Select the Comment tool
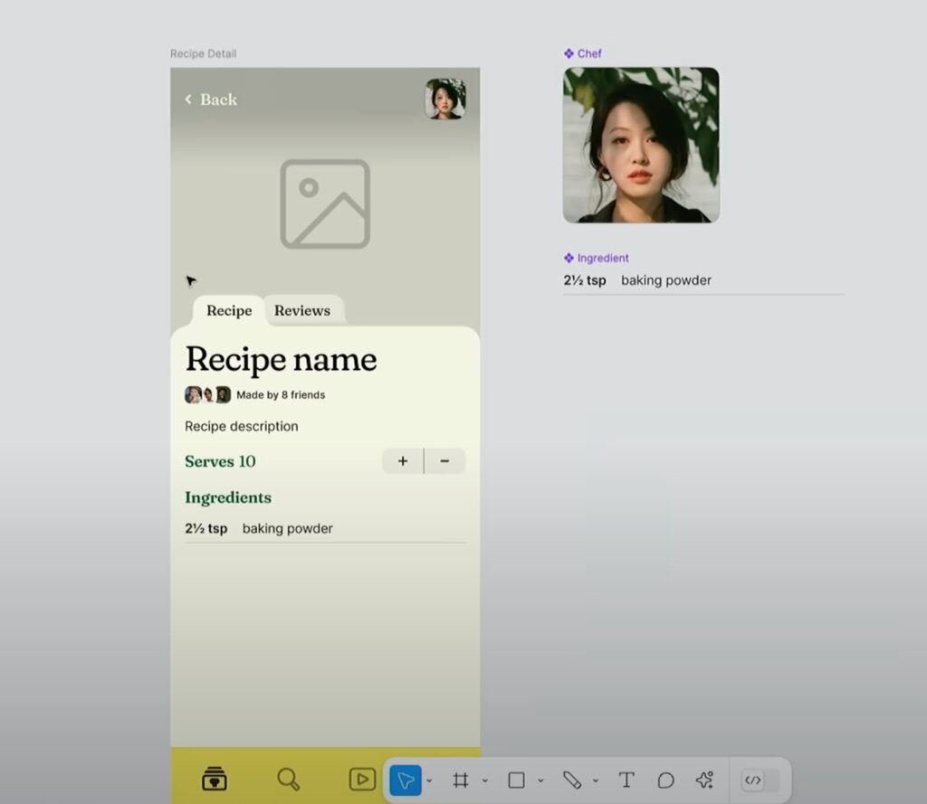Screen dimensions: 927x804 click(665, 780)
